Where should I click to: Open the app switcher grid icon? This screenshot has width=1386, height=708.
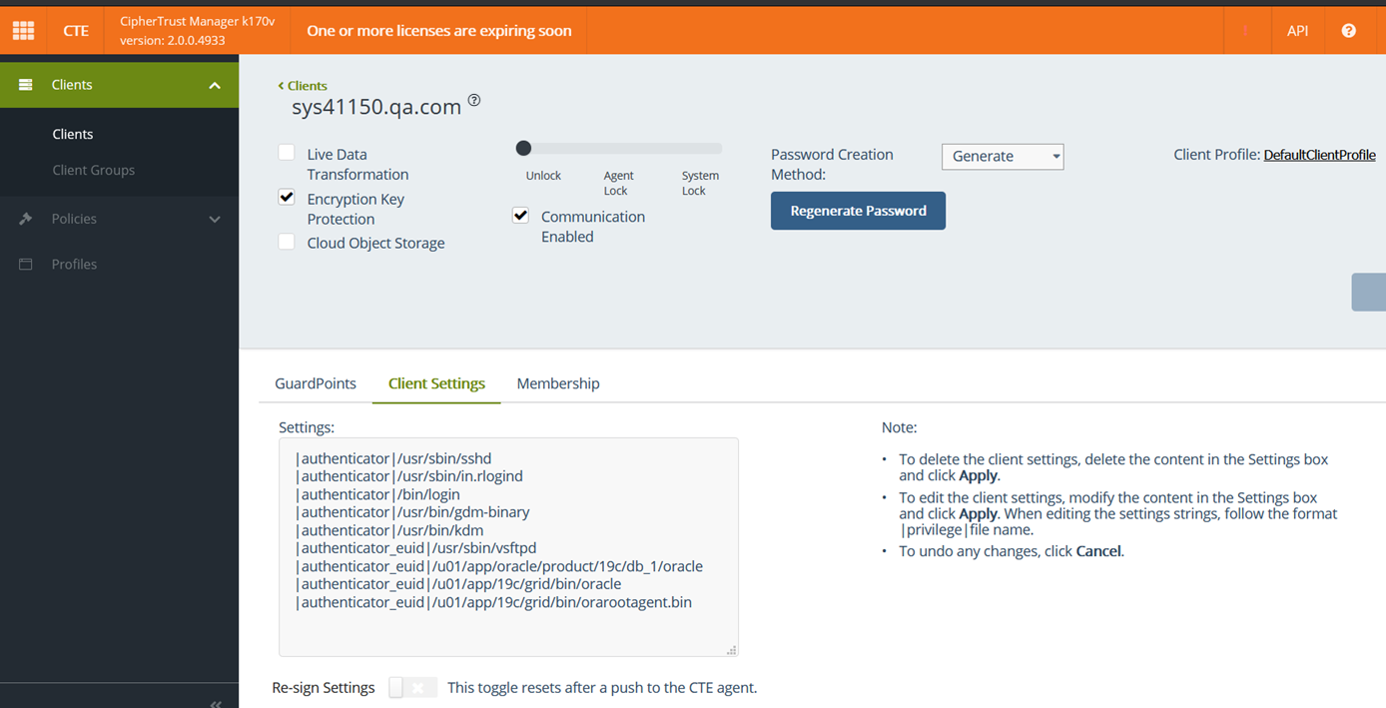(23, 30)
